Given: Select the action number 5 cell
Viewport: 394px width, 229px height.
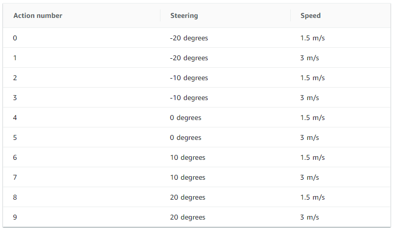Looking at the screenshot, I should coord(15,137).
